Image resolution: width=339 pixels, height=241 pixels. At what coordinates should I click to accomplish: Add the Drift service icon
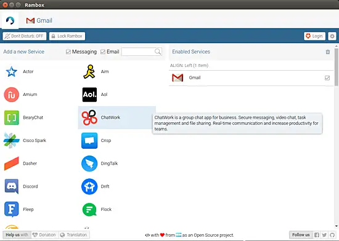tap(89, 186)
